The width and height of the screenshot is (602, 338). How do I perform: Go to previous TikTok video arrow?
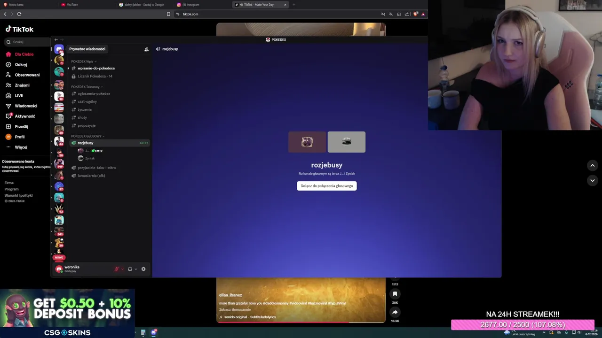(x=593, y=165)
